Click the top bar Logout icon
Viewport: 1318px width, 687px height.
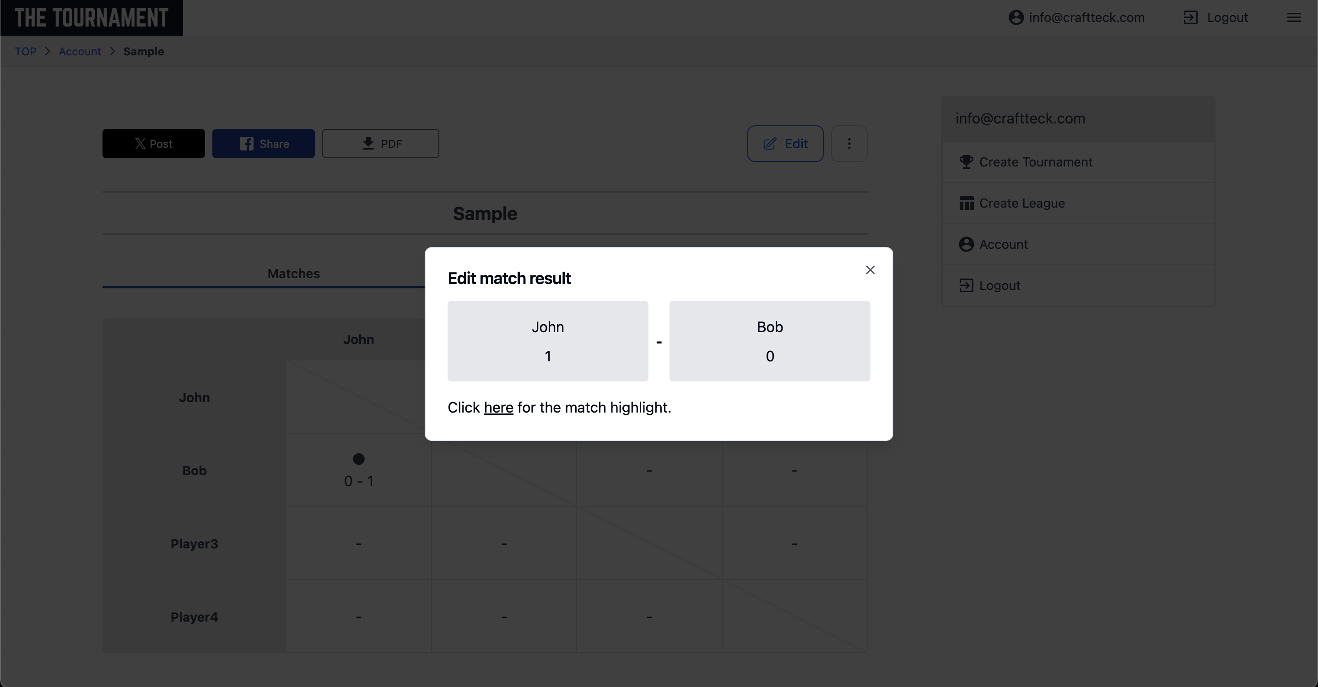(x=1190, y=18)
